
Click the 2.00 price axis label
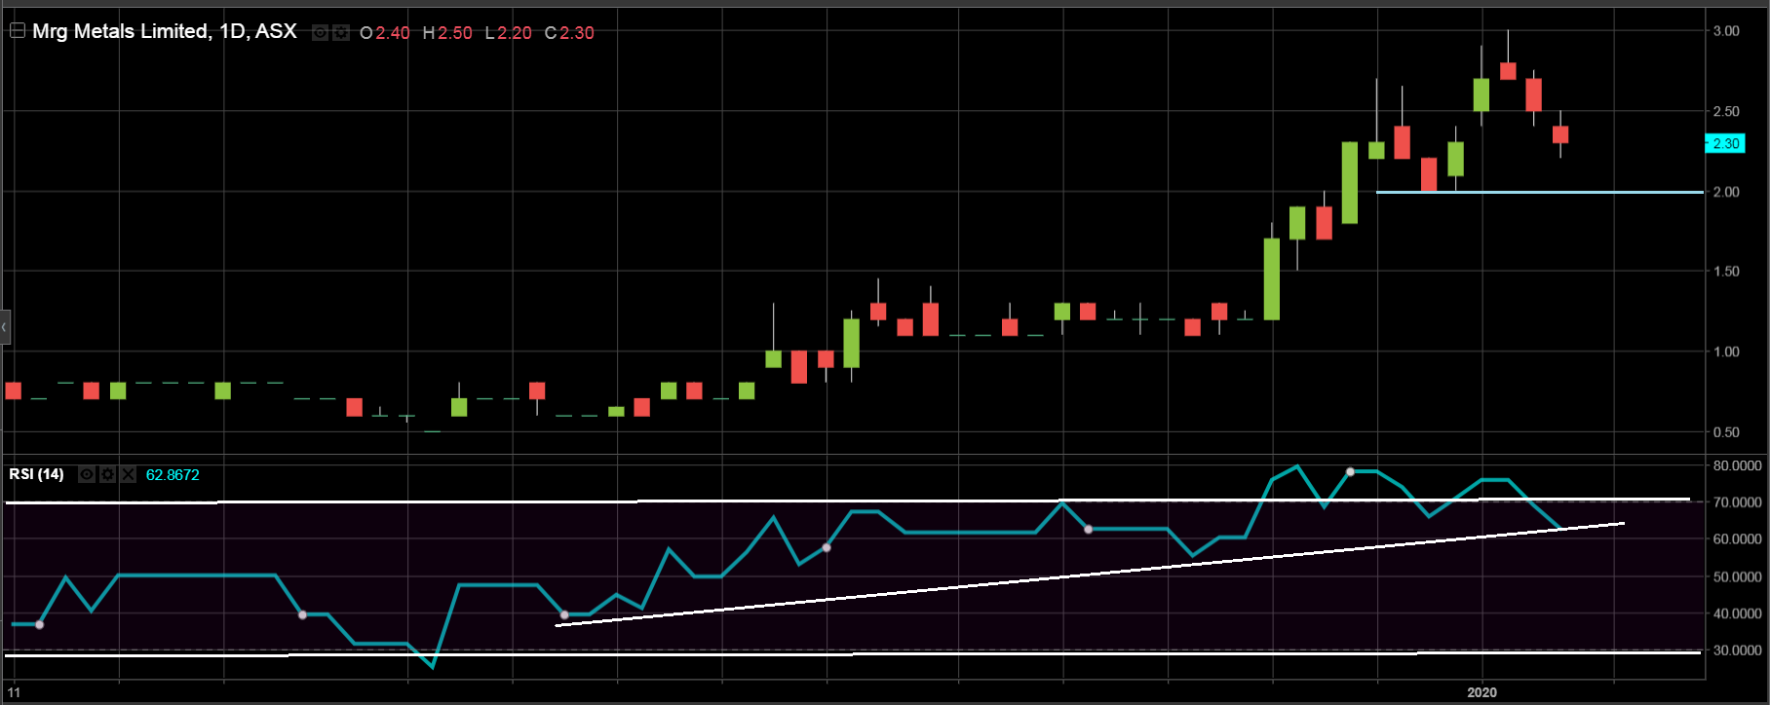[1726, 192]
